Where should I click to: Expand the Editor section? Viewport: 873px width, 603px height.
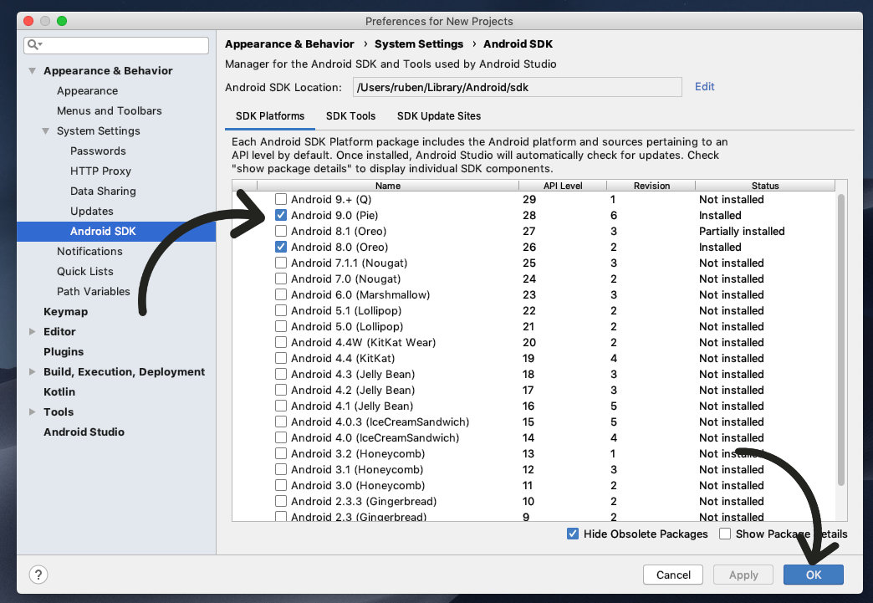[30, 331]
